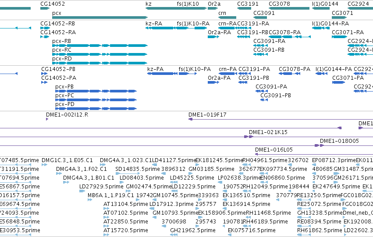Select the CG3078-PA protein label
The height and width of the screenshot is (237, 373).
point(295,69)
